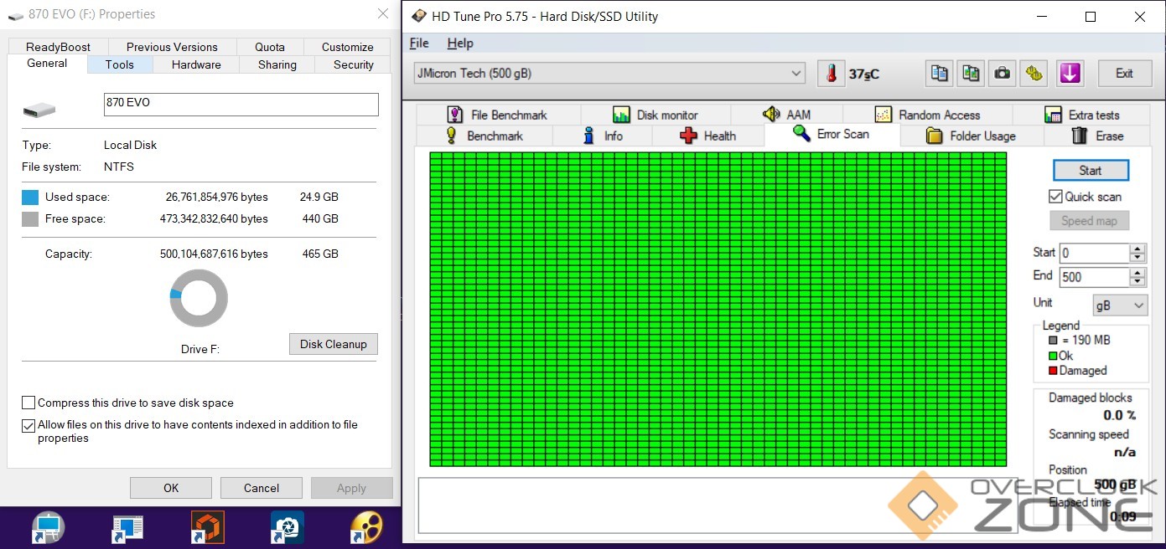
Task: Open the options wrench icon in HD Tune
Action: pyautogui.click(x=1034, y=74)
